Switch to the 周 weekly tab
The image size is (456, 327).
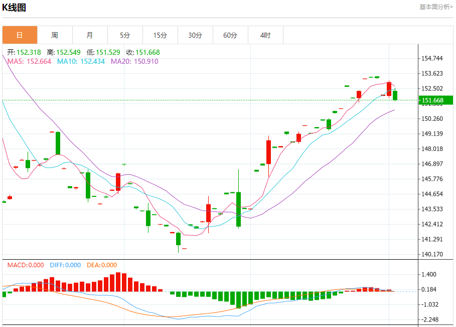(x=55, y=35)
